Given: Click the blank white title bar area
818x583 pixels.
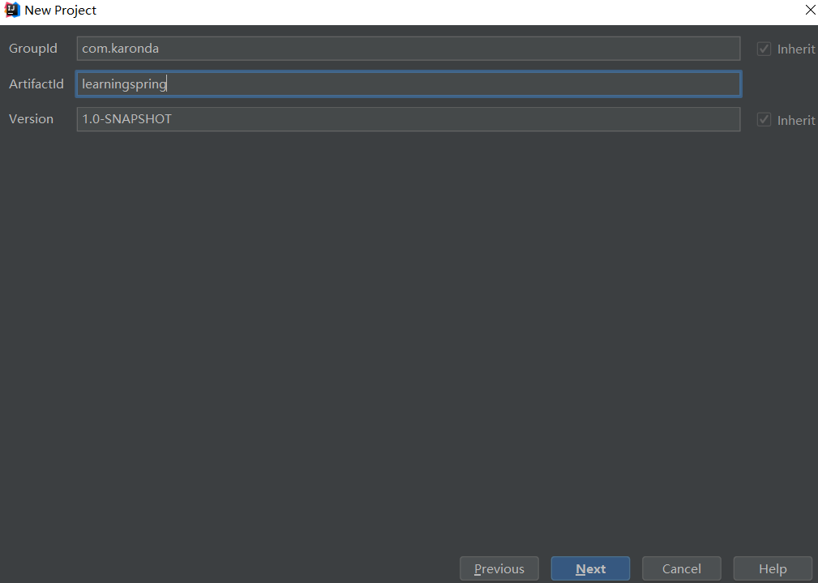Looking at the screenshot, I should [x=446, y=11].
